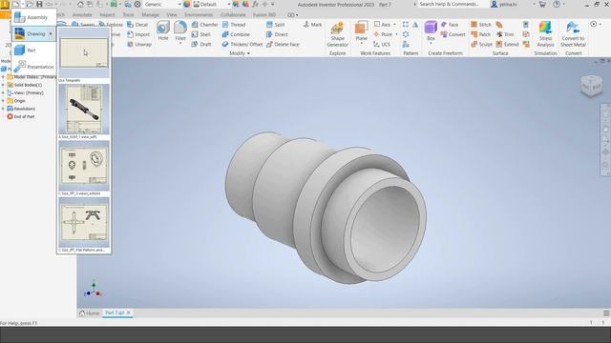The width and height of the screenshot is (611, 343).
Task: Select the Sculpt surface tool
Action: (481, 45)
